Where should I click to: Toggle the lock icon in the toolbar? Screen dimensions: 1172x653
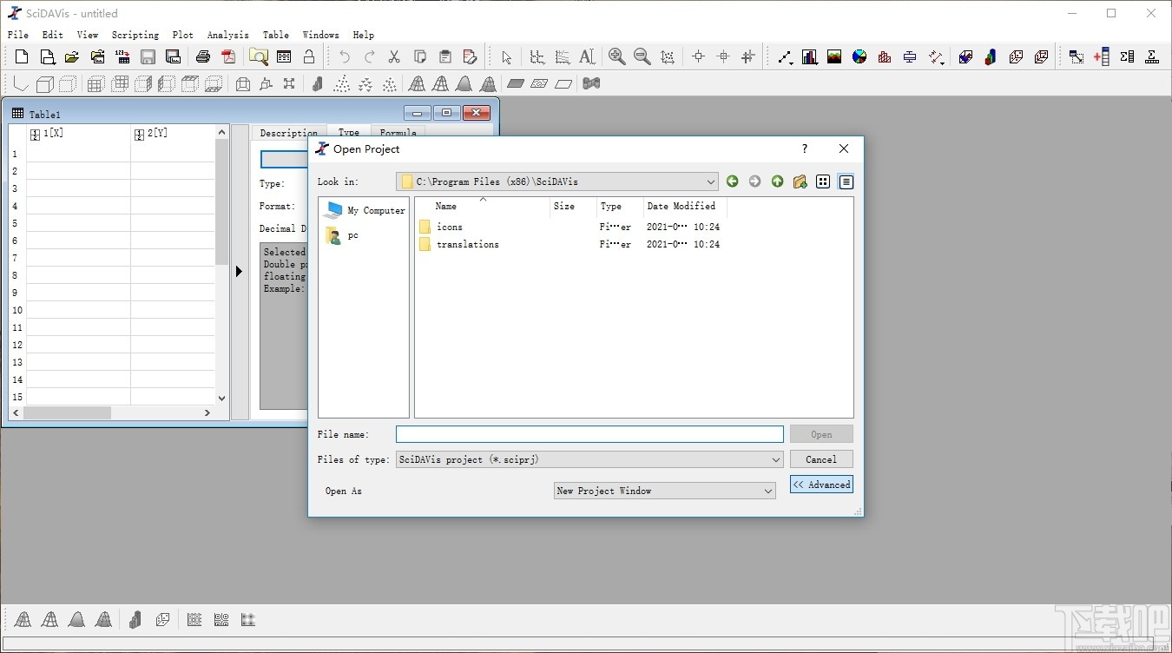(308, 57)
